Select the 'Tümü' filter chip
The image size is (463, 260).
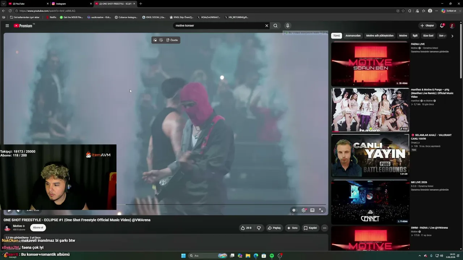pyautogui.click(x=336, y=36)
